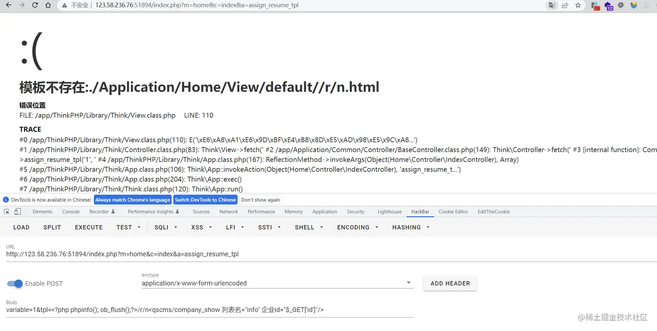
Task: Open the SQLI dropdown menu
Action: coord(166,227)
